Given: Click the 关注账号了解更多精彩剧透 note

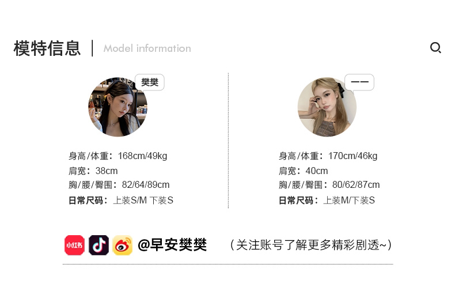Looking at the screenshot, I should pos(311,245).
